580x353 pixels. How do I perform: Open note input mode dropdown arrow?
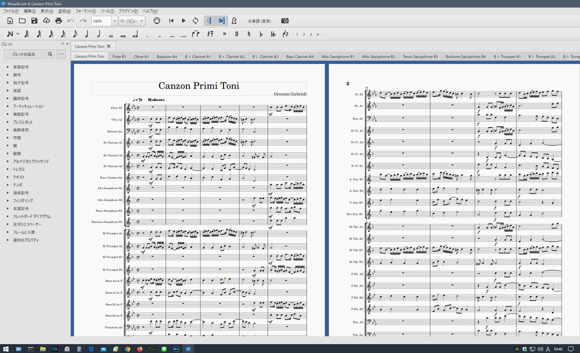click(18, 34)
